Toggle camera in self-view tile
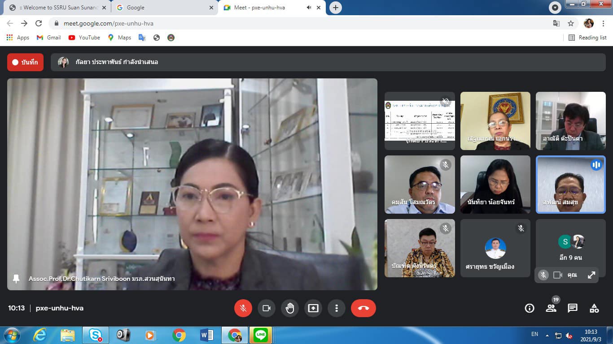This screenshot has height=344, width=613. [558, 275]
